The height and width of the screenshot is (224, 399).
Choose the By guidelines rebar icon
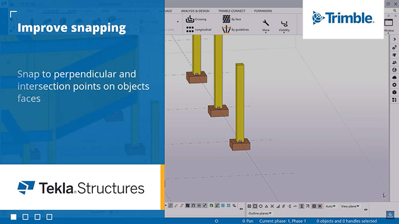pos(235,30)
